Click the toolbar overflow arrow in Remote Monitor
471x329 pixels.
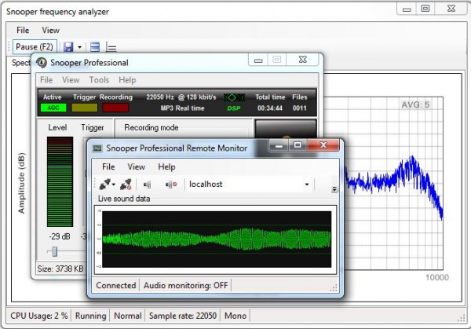334,189
